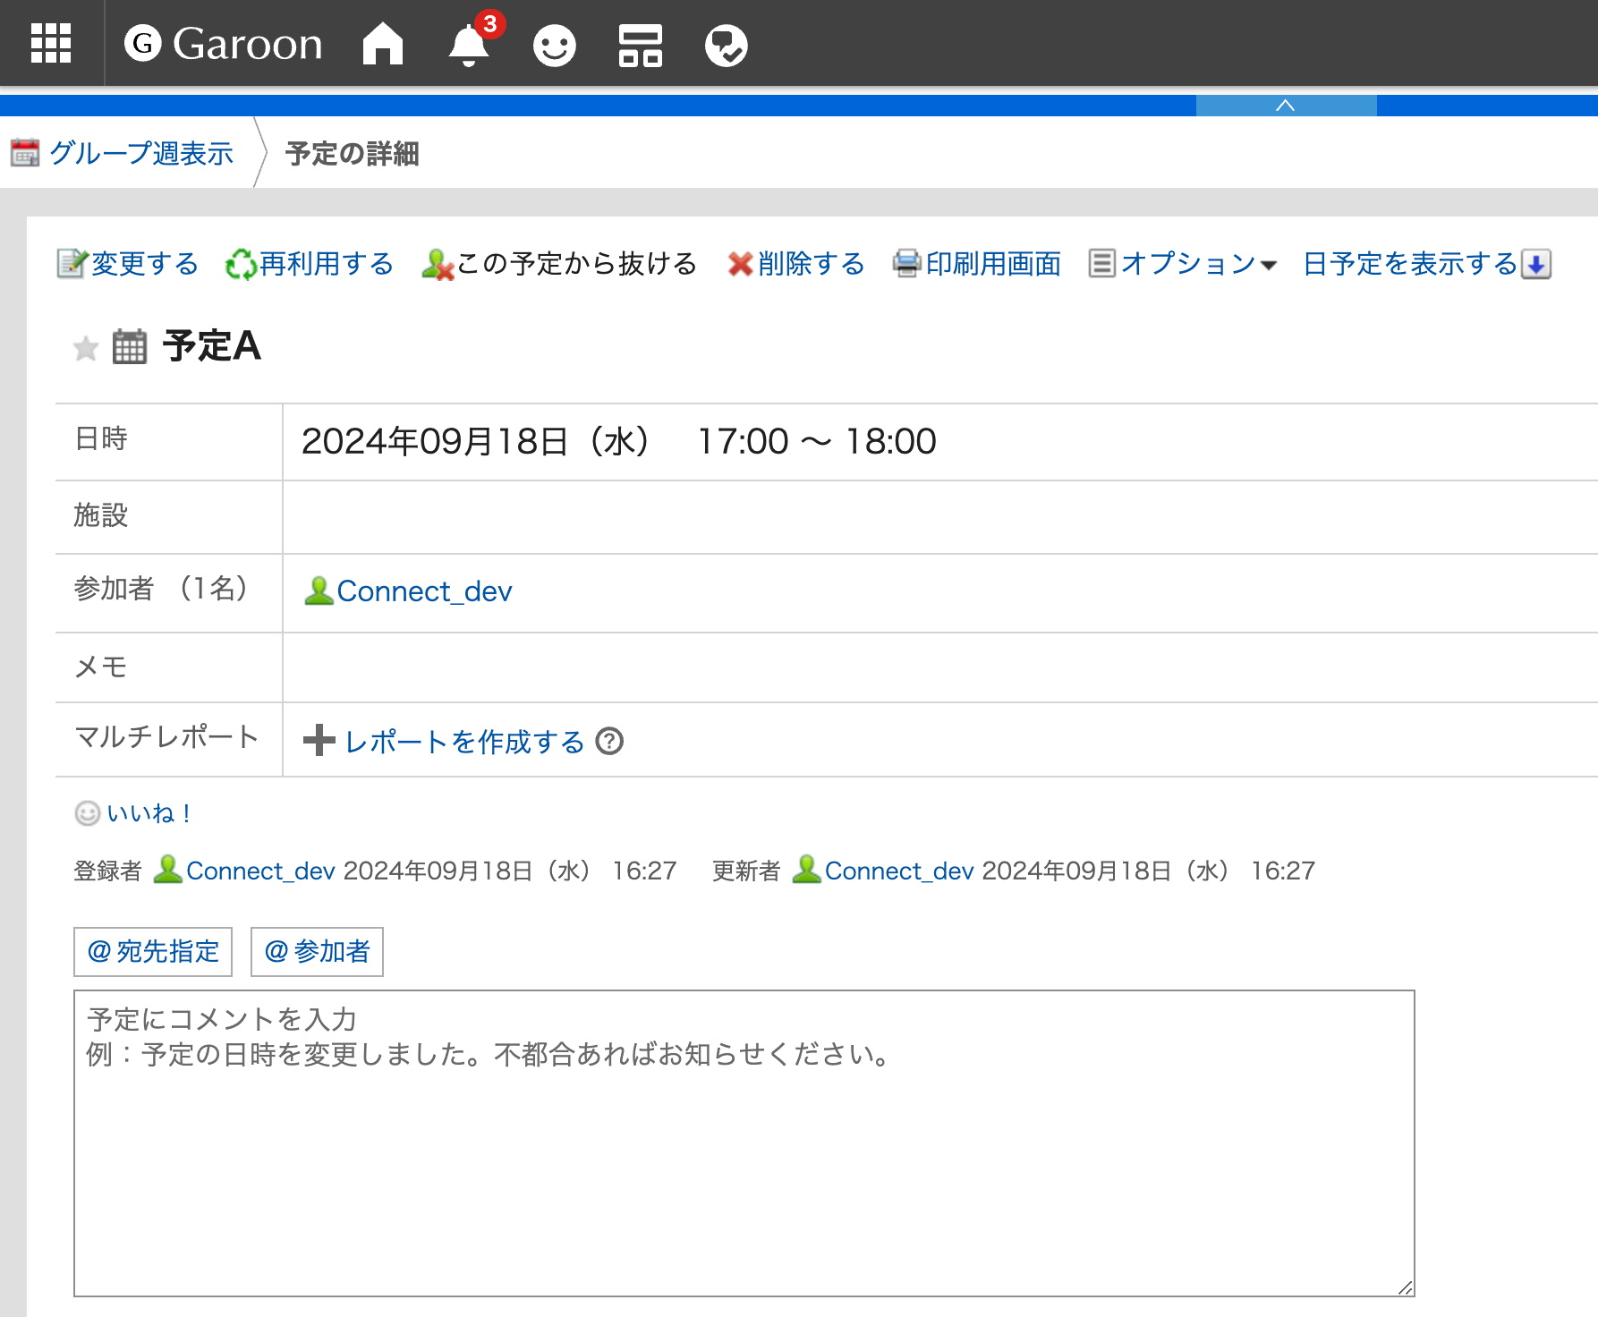The width and height of the screenshot is (1598, 1317).
Task: Click the blue down-arrow icon after 日予定を表示する
Action: 1536,265
